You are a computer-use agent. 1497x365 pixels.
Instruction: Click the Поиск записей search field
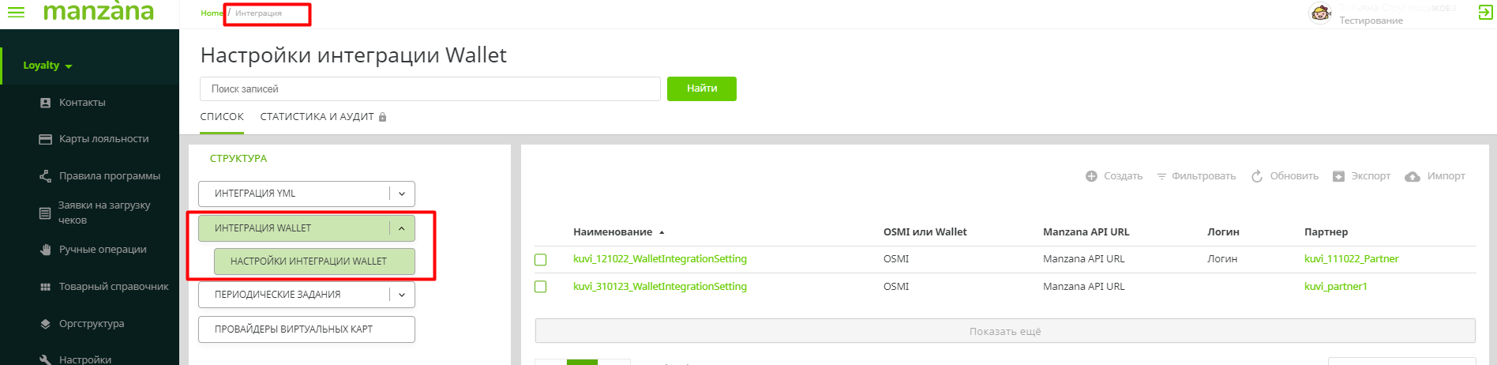(430, 89)
